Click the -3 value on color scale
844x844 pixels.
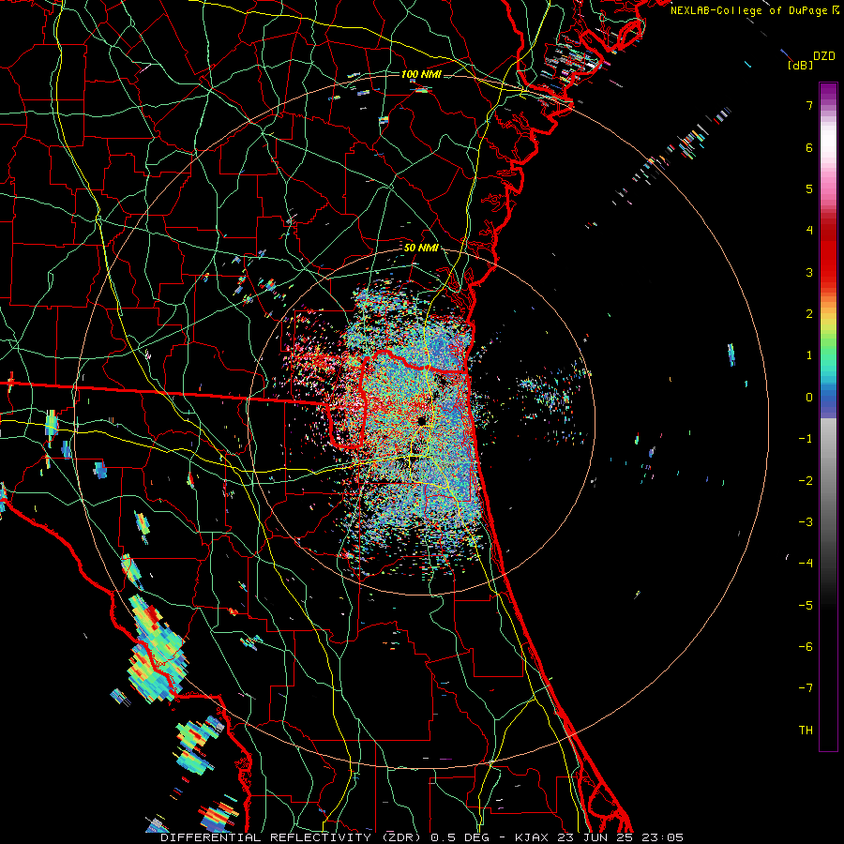(x=806, y=522)
